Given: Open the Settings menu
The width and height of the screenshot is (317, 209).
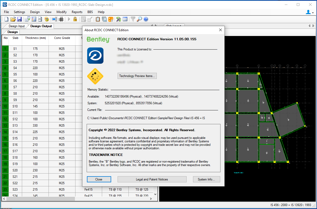Looking at the screenshot, I should click(19, 12).
